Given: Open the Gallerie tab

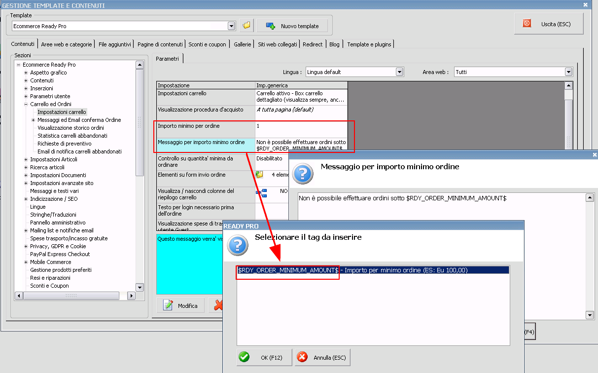Looking at the screenshot, I should pyautogui.click(x=243, y=44).
